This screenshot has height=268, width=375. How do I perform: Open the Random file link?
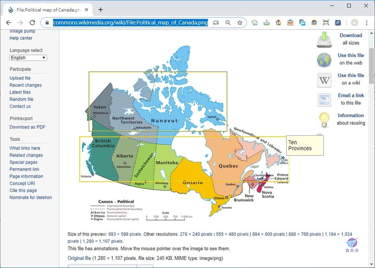(x=21, y=99)
